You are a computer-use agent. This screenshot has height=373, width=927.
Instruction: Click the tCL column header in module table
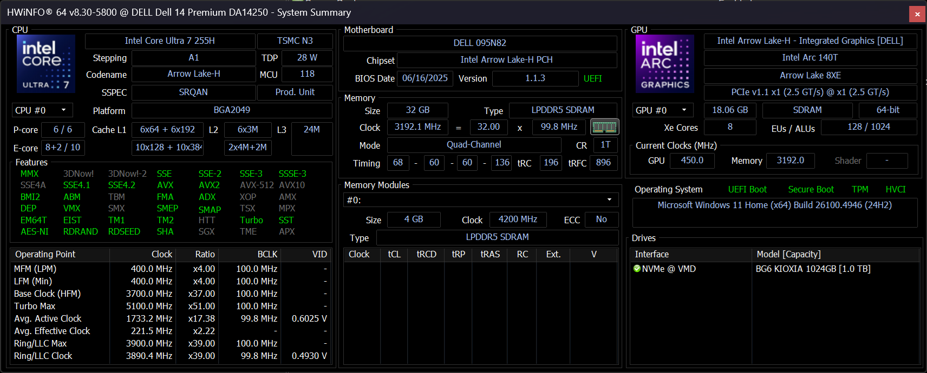[x=394, y=254]
